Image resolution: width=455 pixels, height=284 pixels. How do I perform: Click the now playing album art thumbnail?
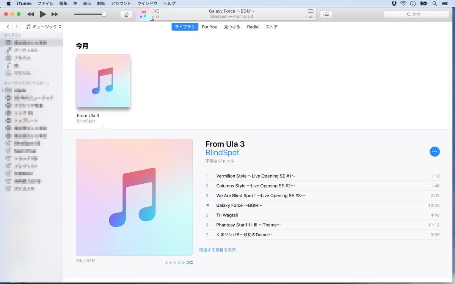click(x=143, y=14)
